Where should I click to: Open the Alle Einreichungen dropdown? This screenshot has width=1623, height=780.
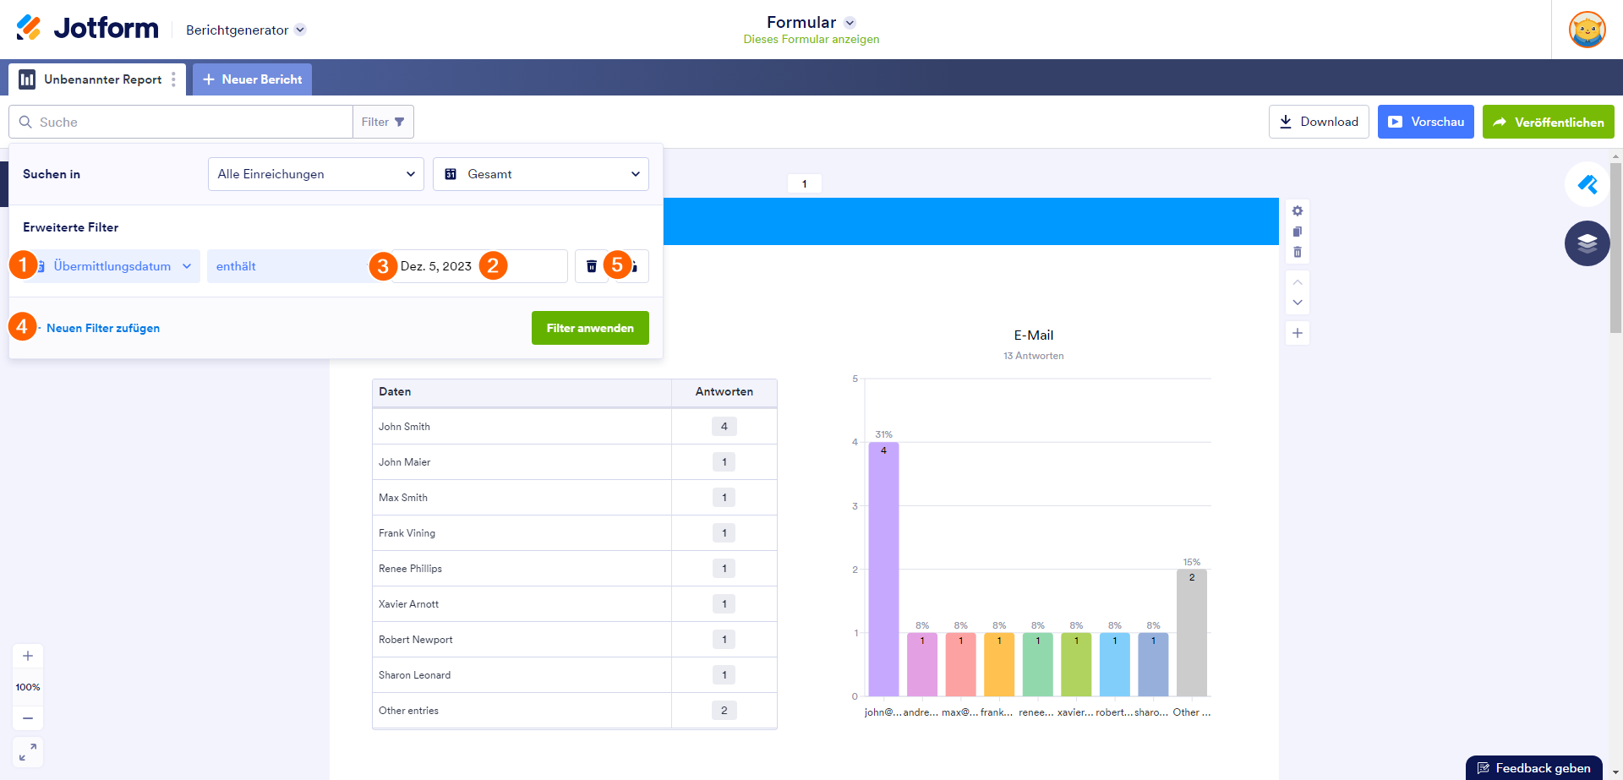pos(316,174)
